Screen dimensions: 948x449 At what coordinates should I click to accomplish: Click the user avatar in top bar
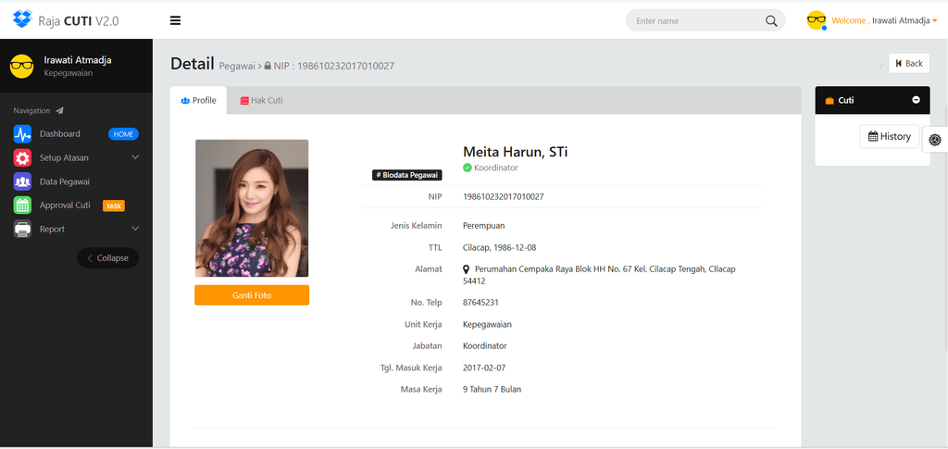point(817,20)
